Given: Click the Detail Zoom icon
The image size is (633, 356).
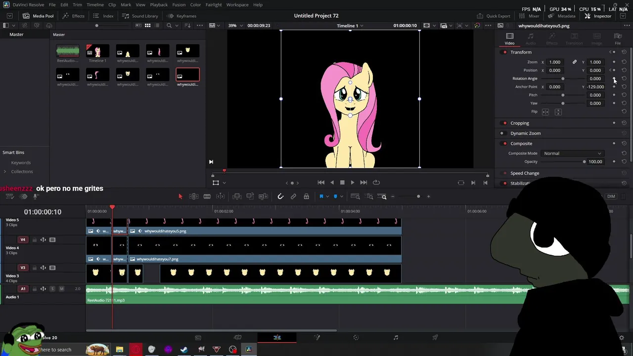Looking at the screenshot, I should (369, 196).
